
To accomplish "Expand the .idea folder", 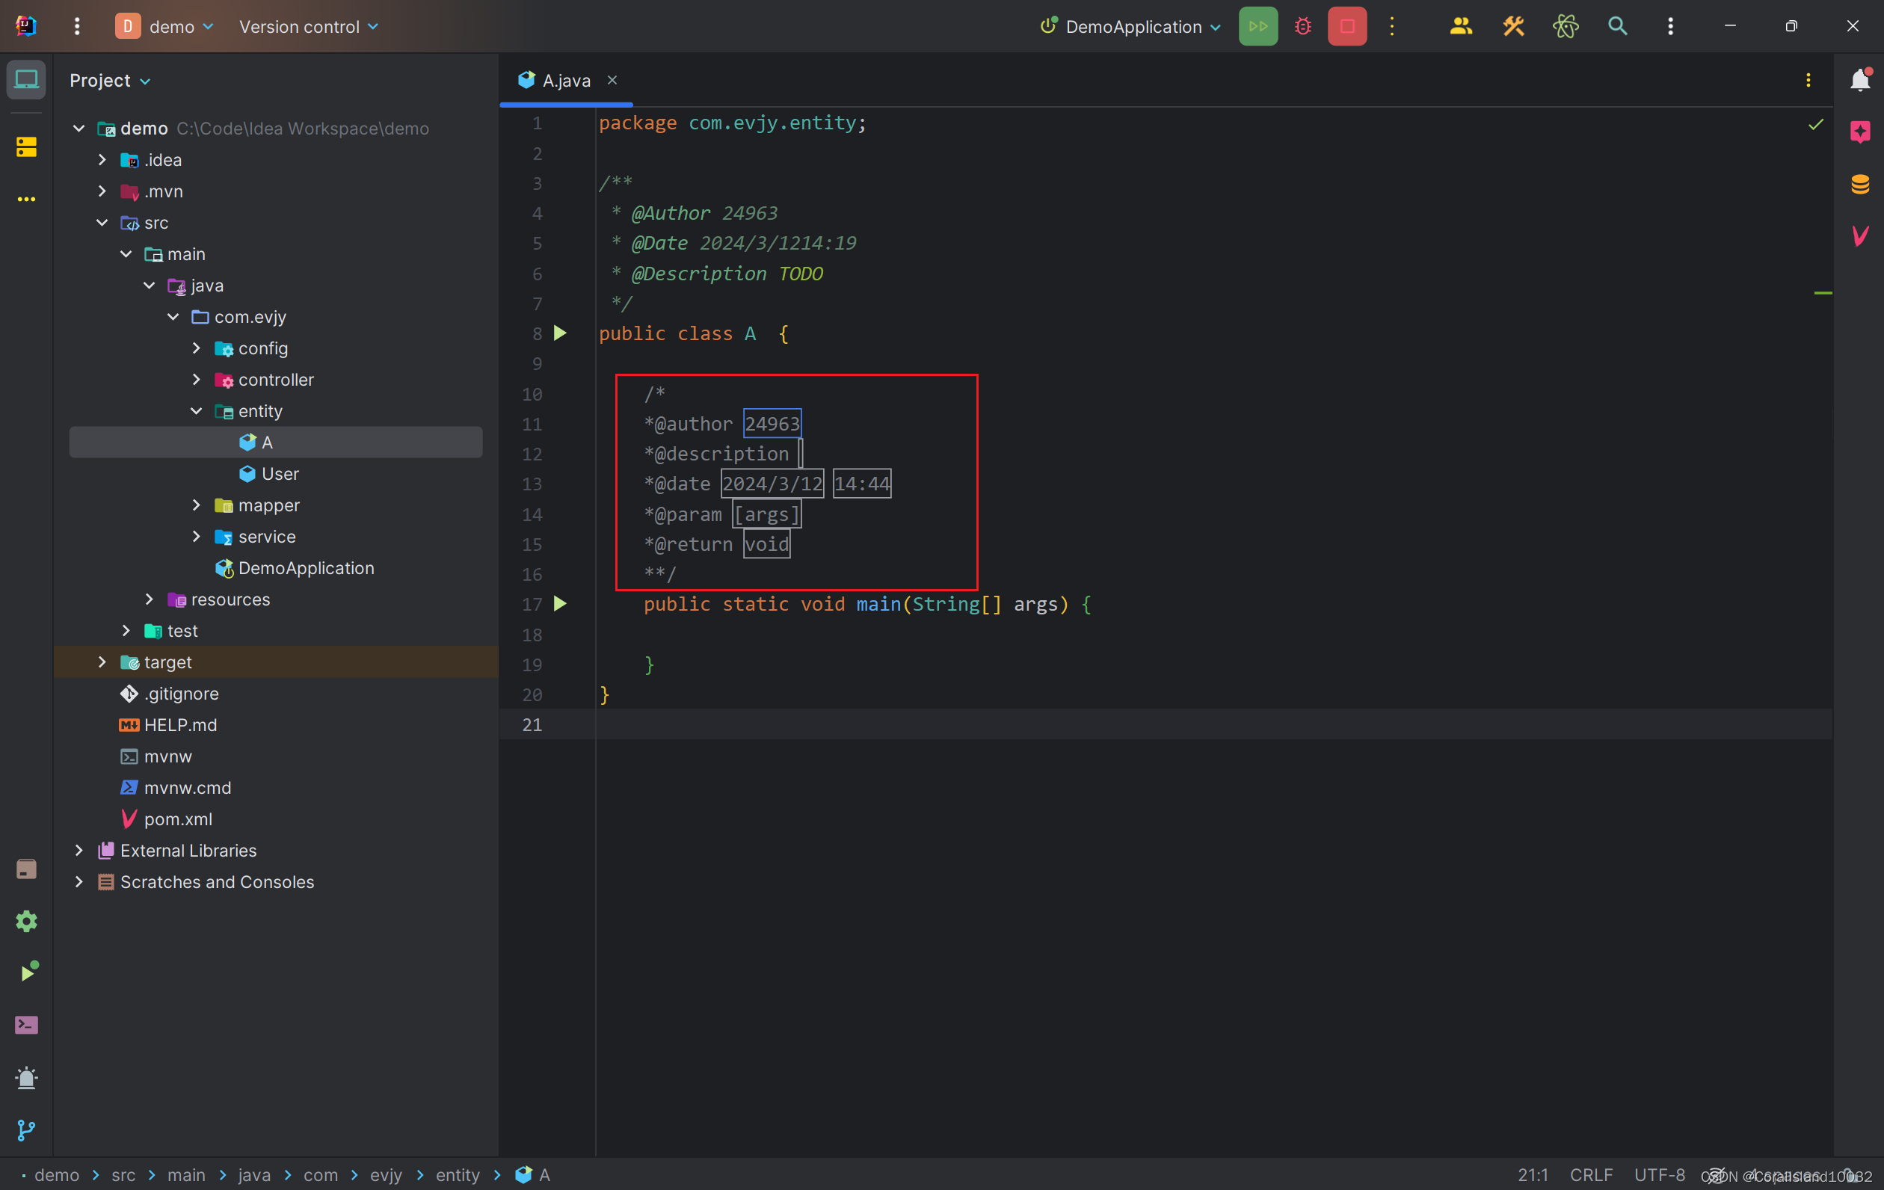I will coord(102,160).
